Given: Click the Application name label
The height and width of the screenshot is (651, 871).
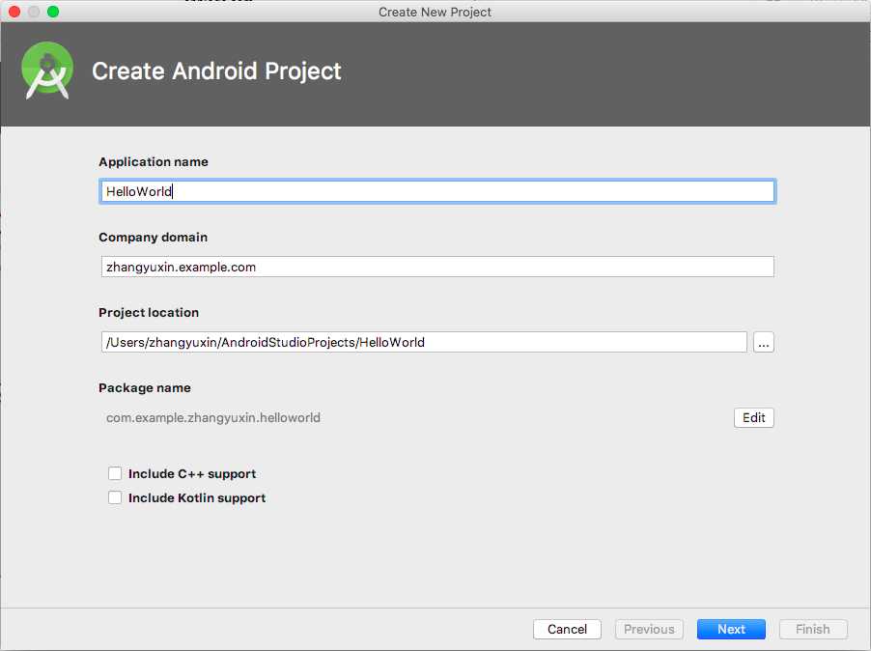Looking at the screenshot, I should tap(154, 161).
